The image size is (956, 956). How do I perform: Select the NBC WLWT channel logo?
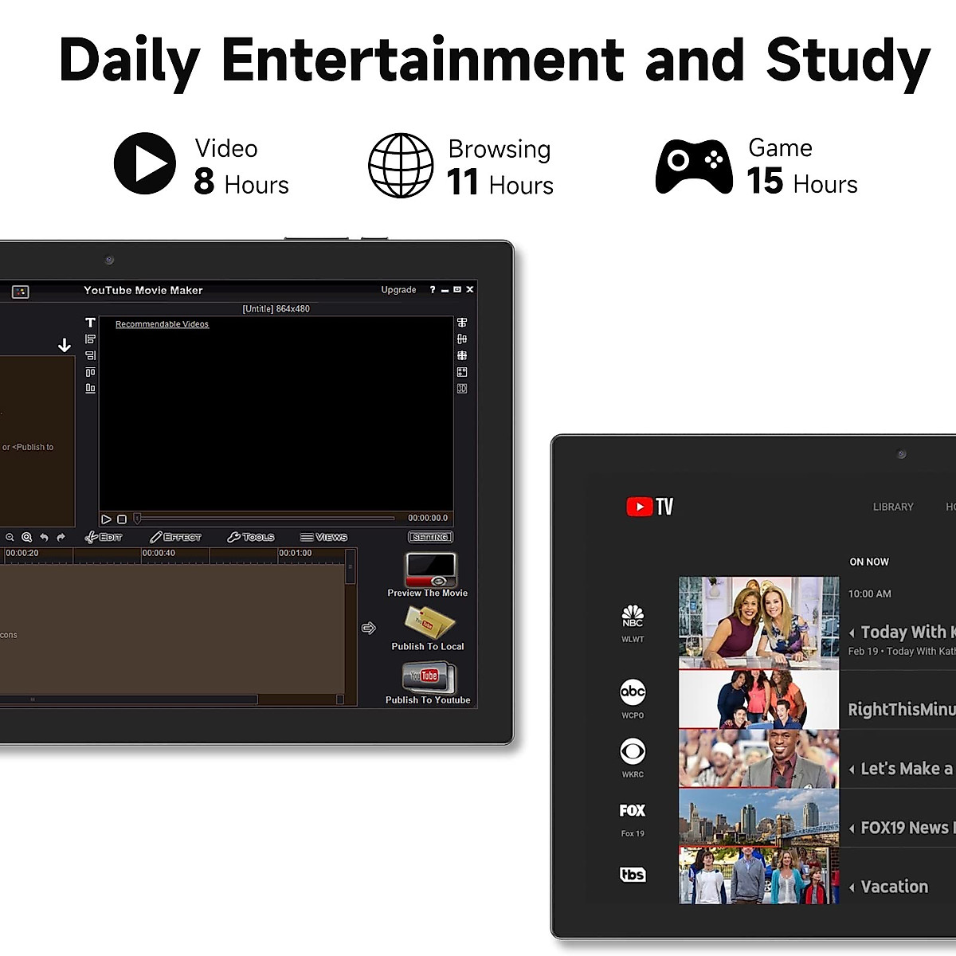coord(633,621)
